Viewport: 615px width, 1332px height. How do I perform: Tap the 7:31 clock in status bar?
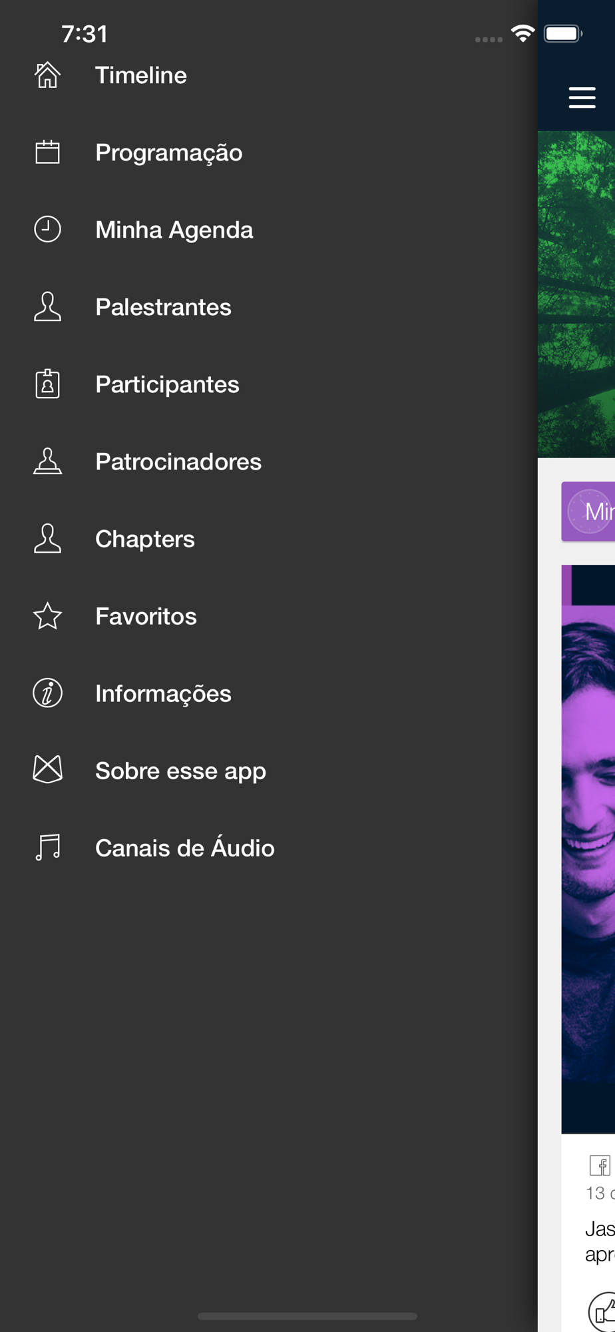click(85, 34)
